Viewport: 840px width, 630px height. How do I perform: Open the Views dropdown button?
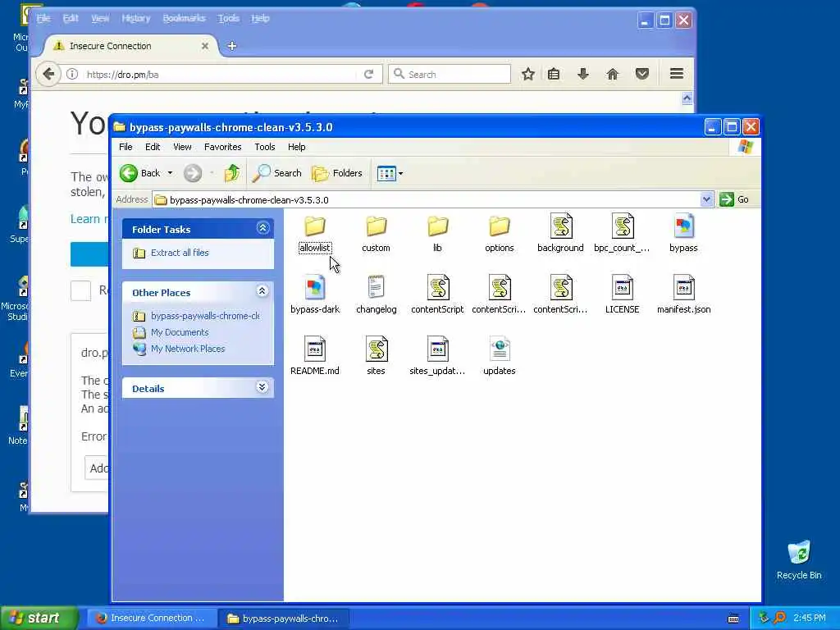390,173
